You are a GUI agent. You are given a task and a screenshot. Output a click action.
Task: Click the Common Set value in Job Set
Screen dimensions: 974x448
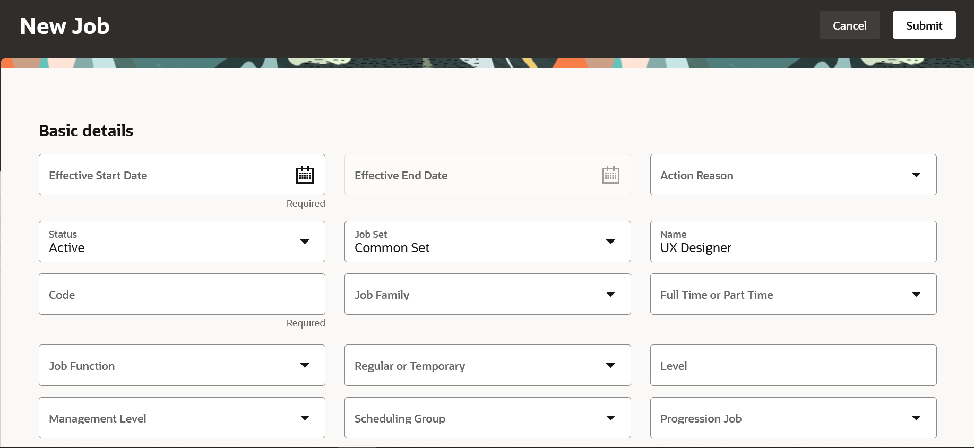coord(392,248)
